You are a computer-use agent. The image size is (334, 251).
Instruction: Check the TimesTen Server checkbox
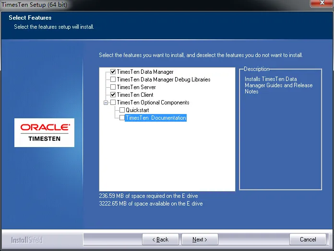point(113,87)
